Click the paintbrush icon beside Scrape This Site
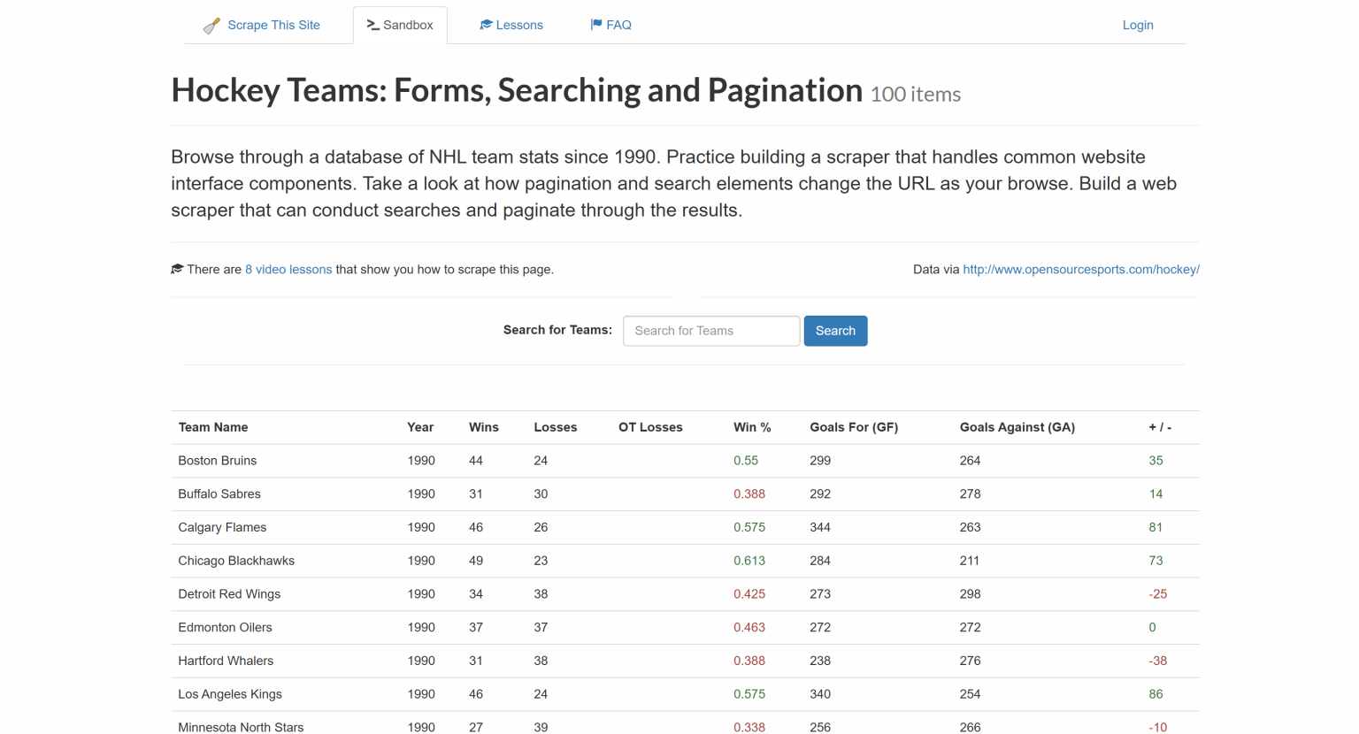Image resolution: width=1359 pixels, height=734 pixels. 211,25
